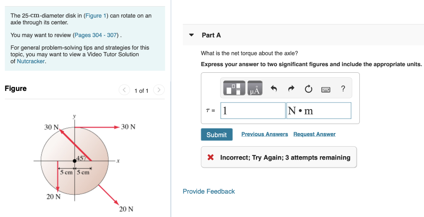The height and width of the screenshot is (217, 424).
Task: Open the templates tool in answer toolbar
Action: [x=234, y=88]
